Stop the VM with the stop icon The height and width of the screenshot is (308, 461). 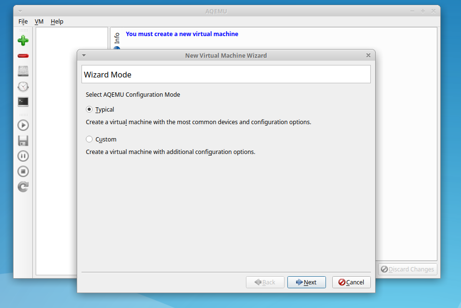(x=23, y=171)
